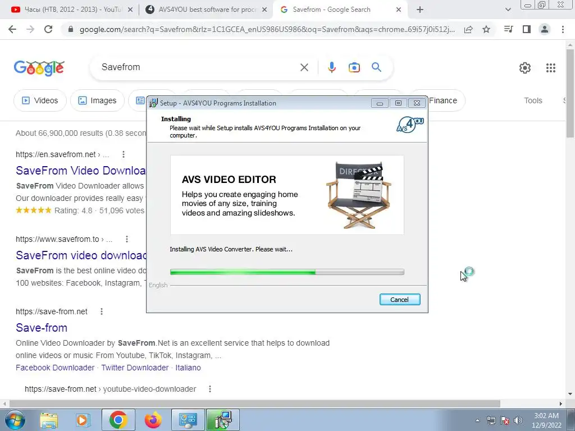Open the search Tools options

click(x=533, y=100)
